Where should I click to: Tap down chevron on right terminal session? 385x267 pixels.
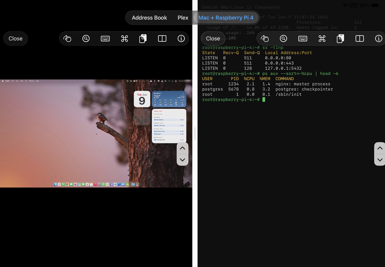point(380,160)
